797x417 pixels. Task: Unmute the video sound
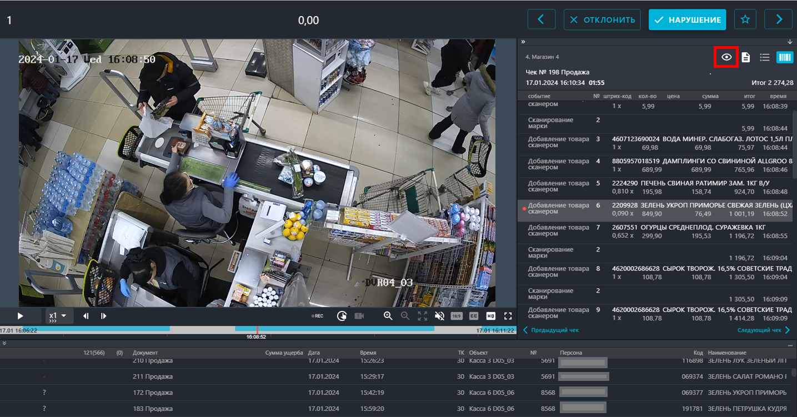pyautogui.click(x=439, y=316)
